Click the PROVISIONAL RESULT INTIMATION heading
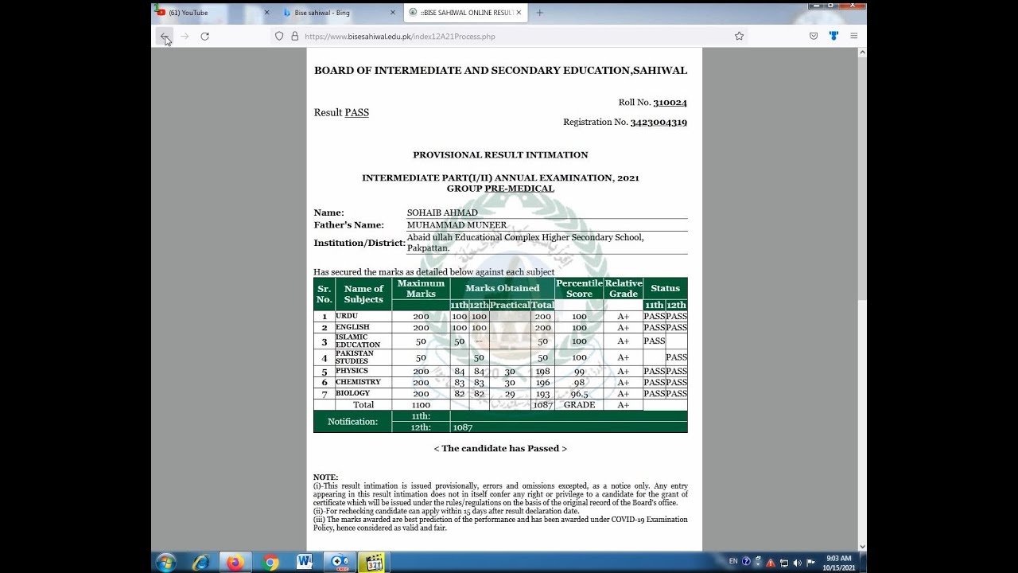This screenshot has width=1018, height=573. [500, 155]
